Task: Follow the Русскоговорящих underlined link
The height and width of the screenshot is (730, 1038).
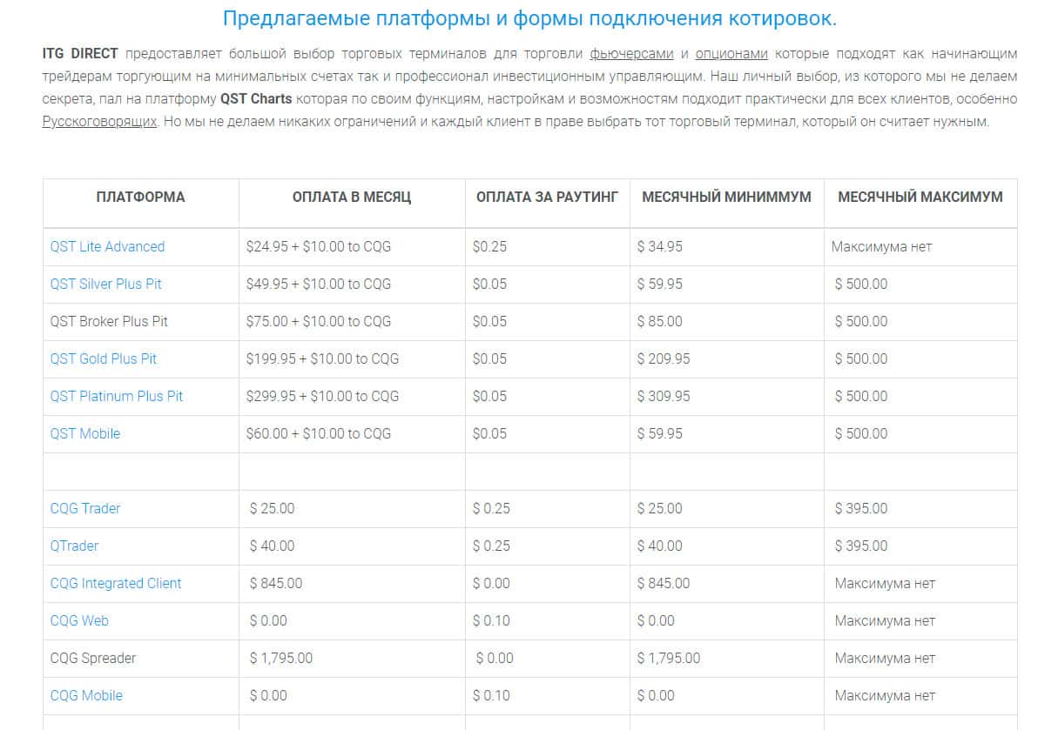Action: coord(99,122)
